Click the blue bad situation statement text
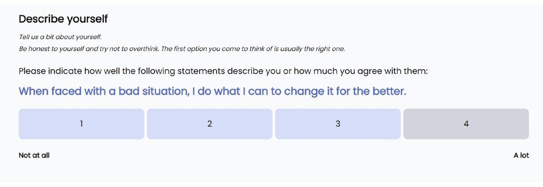 212,91
